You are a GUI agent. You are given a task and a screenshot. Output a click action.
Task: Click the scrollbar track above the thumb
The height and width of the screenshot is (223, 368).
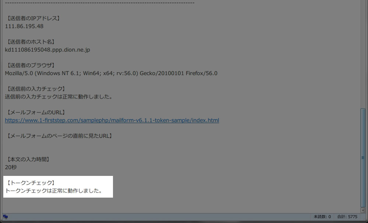[363, 54]
